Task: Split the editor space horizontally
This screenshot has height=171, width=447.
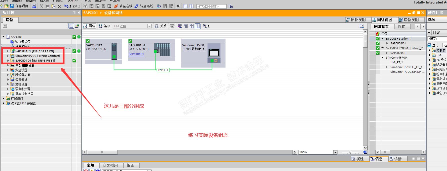Action: click(x=185, y=6)
